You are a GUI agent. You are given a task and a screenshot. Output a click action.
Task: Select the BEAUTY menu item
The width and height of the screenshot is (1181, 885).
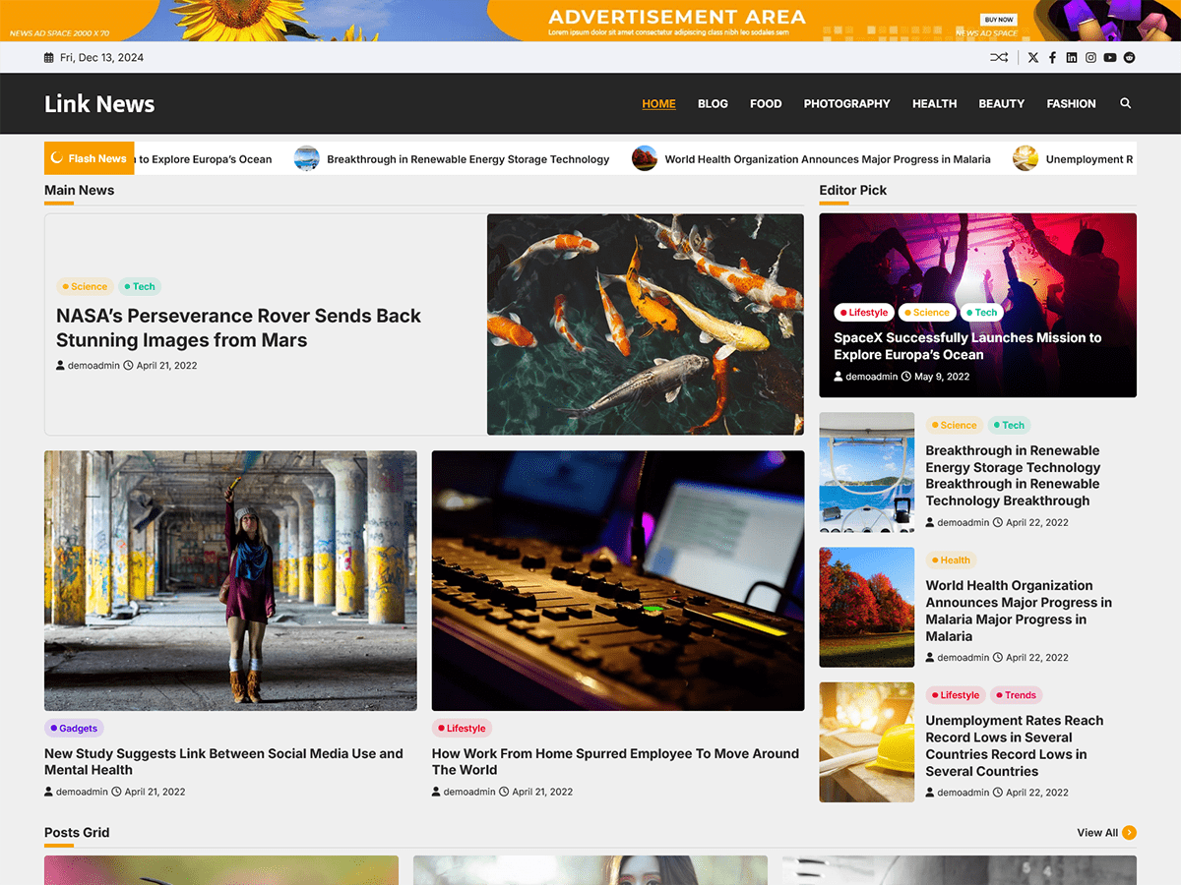pos(1001,103)
